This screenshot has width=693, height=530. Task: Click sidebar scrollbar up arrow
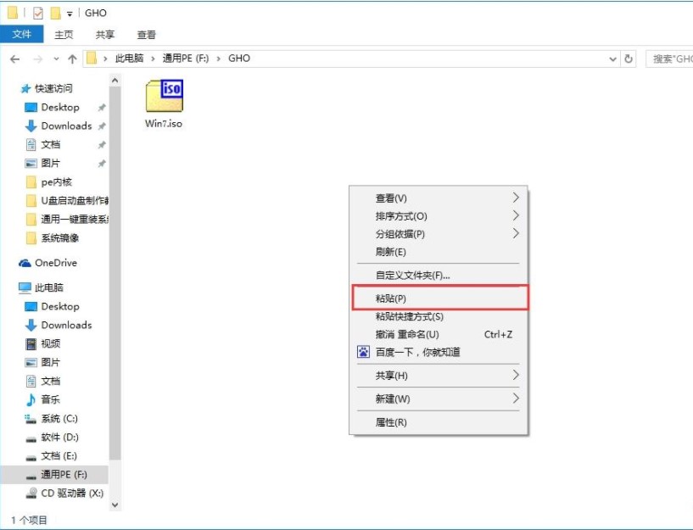[x=115, y=81]
